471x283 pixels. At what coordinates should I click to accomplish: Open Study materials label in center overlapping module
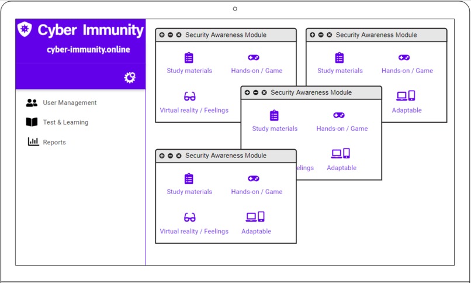(275, 129)
